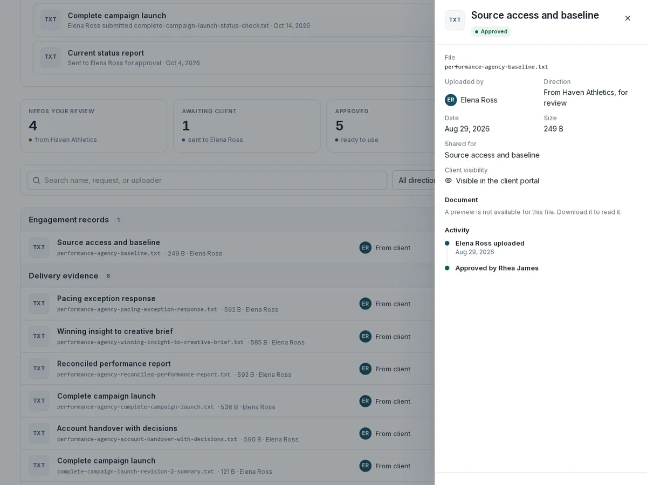Open the Pacing exception response row

point(228,304)
